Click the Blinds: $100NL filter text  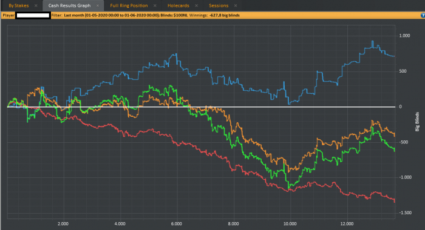pos(174,15)
